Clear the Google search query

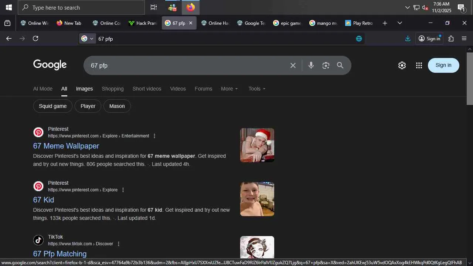pyautogui.click(x=293, y=65)
